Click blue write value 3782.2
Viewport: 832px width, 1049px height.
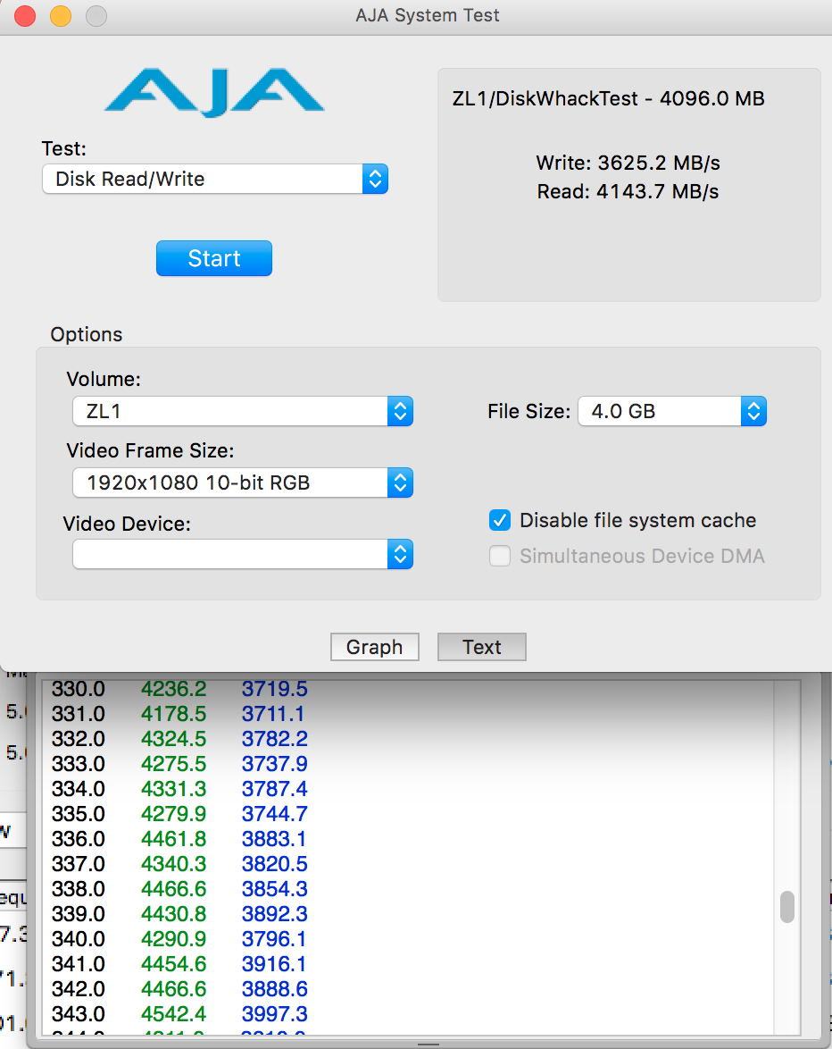[275, 739]
